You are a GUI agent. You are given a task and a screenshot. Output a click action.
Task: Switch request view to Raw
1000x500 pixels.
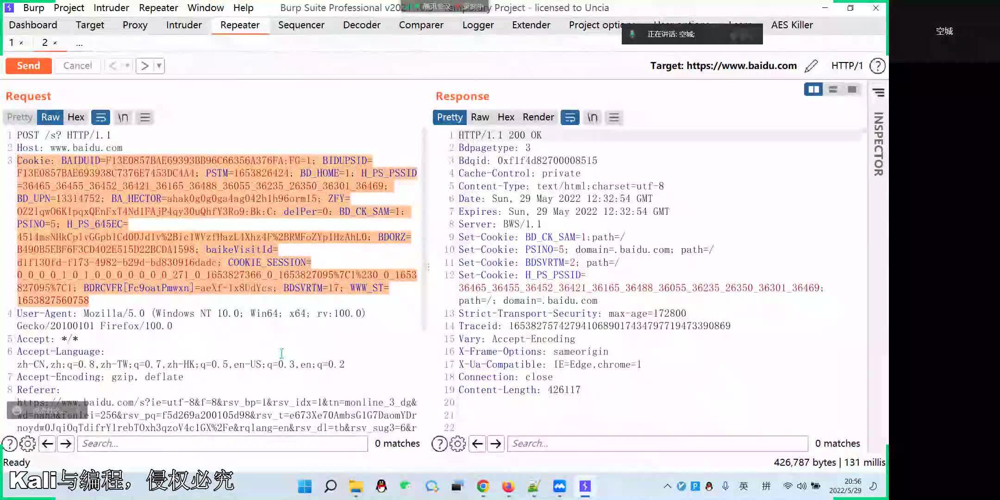[x=50, y=117]
